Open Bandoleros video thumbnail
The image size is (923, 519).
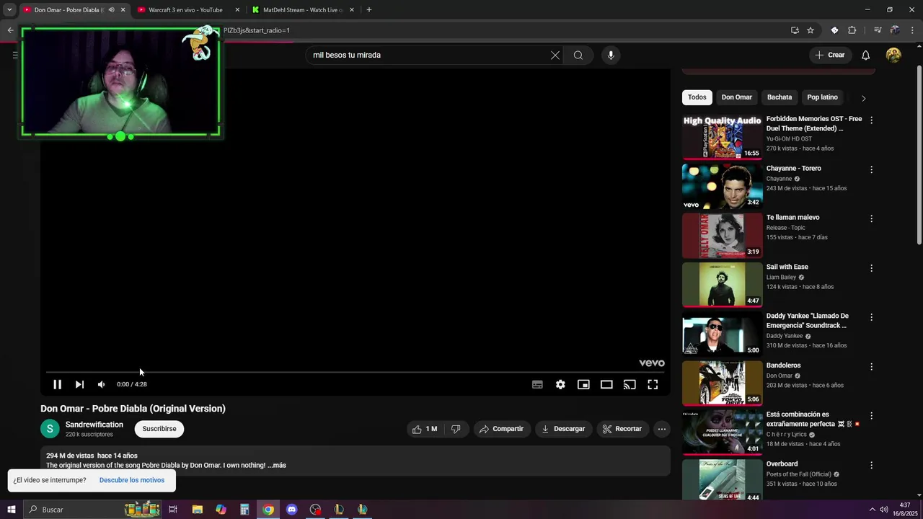(x=723, y=383)
